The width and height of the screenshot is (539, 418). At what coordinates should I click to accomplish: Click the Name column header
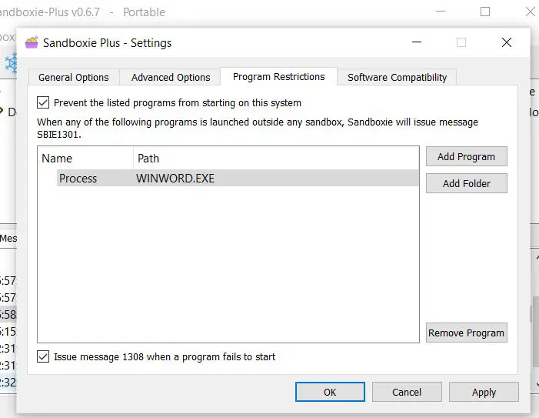[x=85, y=159]
